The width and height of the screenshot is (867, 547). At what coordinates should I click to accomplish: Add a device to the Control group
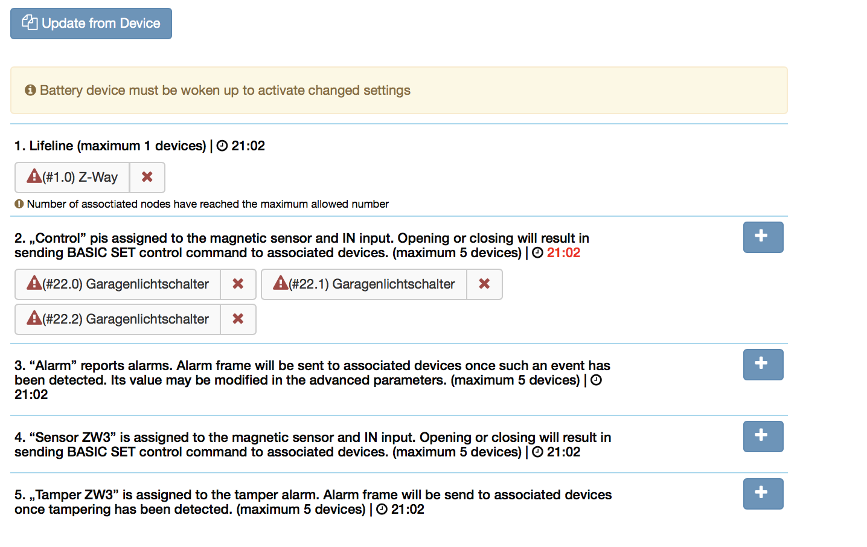763,237
